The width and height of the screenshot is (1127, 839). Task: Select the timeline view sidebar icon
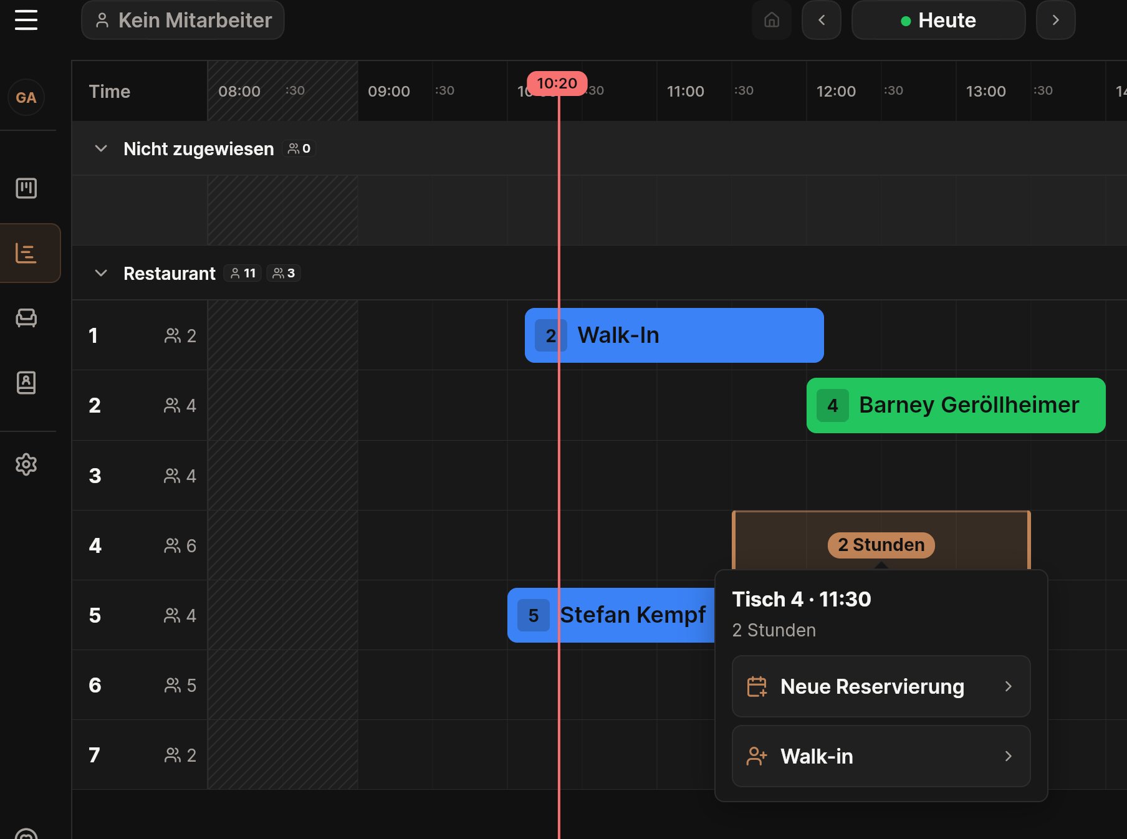[26, 253]
